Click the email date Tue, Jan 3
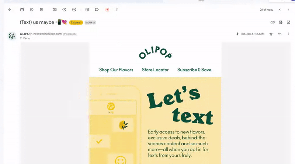The height and width of the screenshot is (164, 295). (253, 34)
